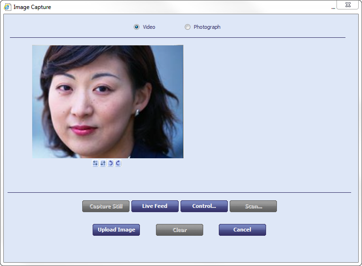The height and width of the screenshot is (266, 362).
Task: Click the Photograph label text
Action: (207, 27)
